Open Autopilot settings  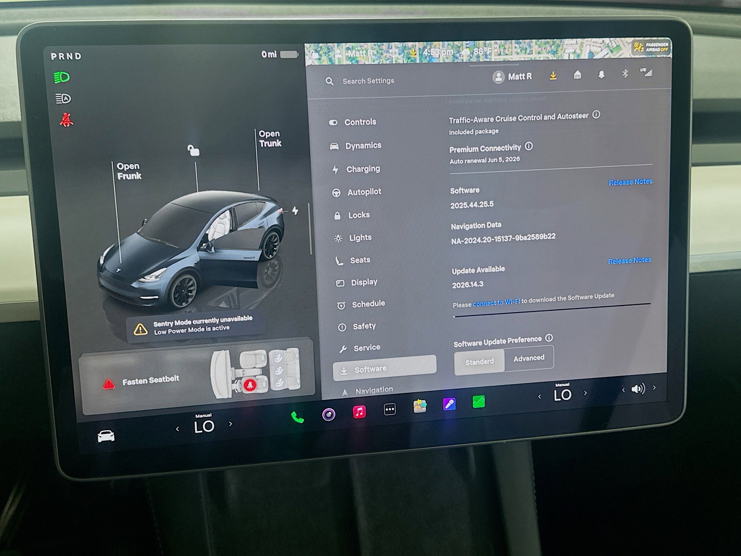point(357,192)
